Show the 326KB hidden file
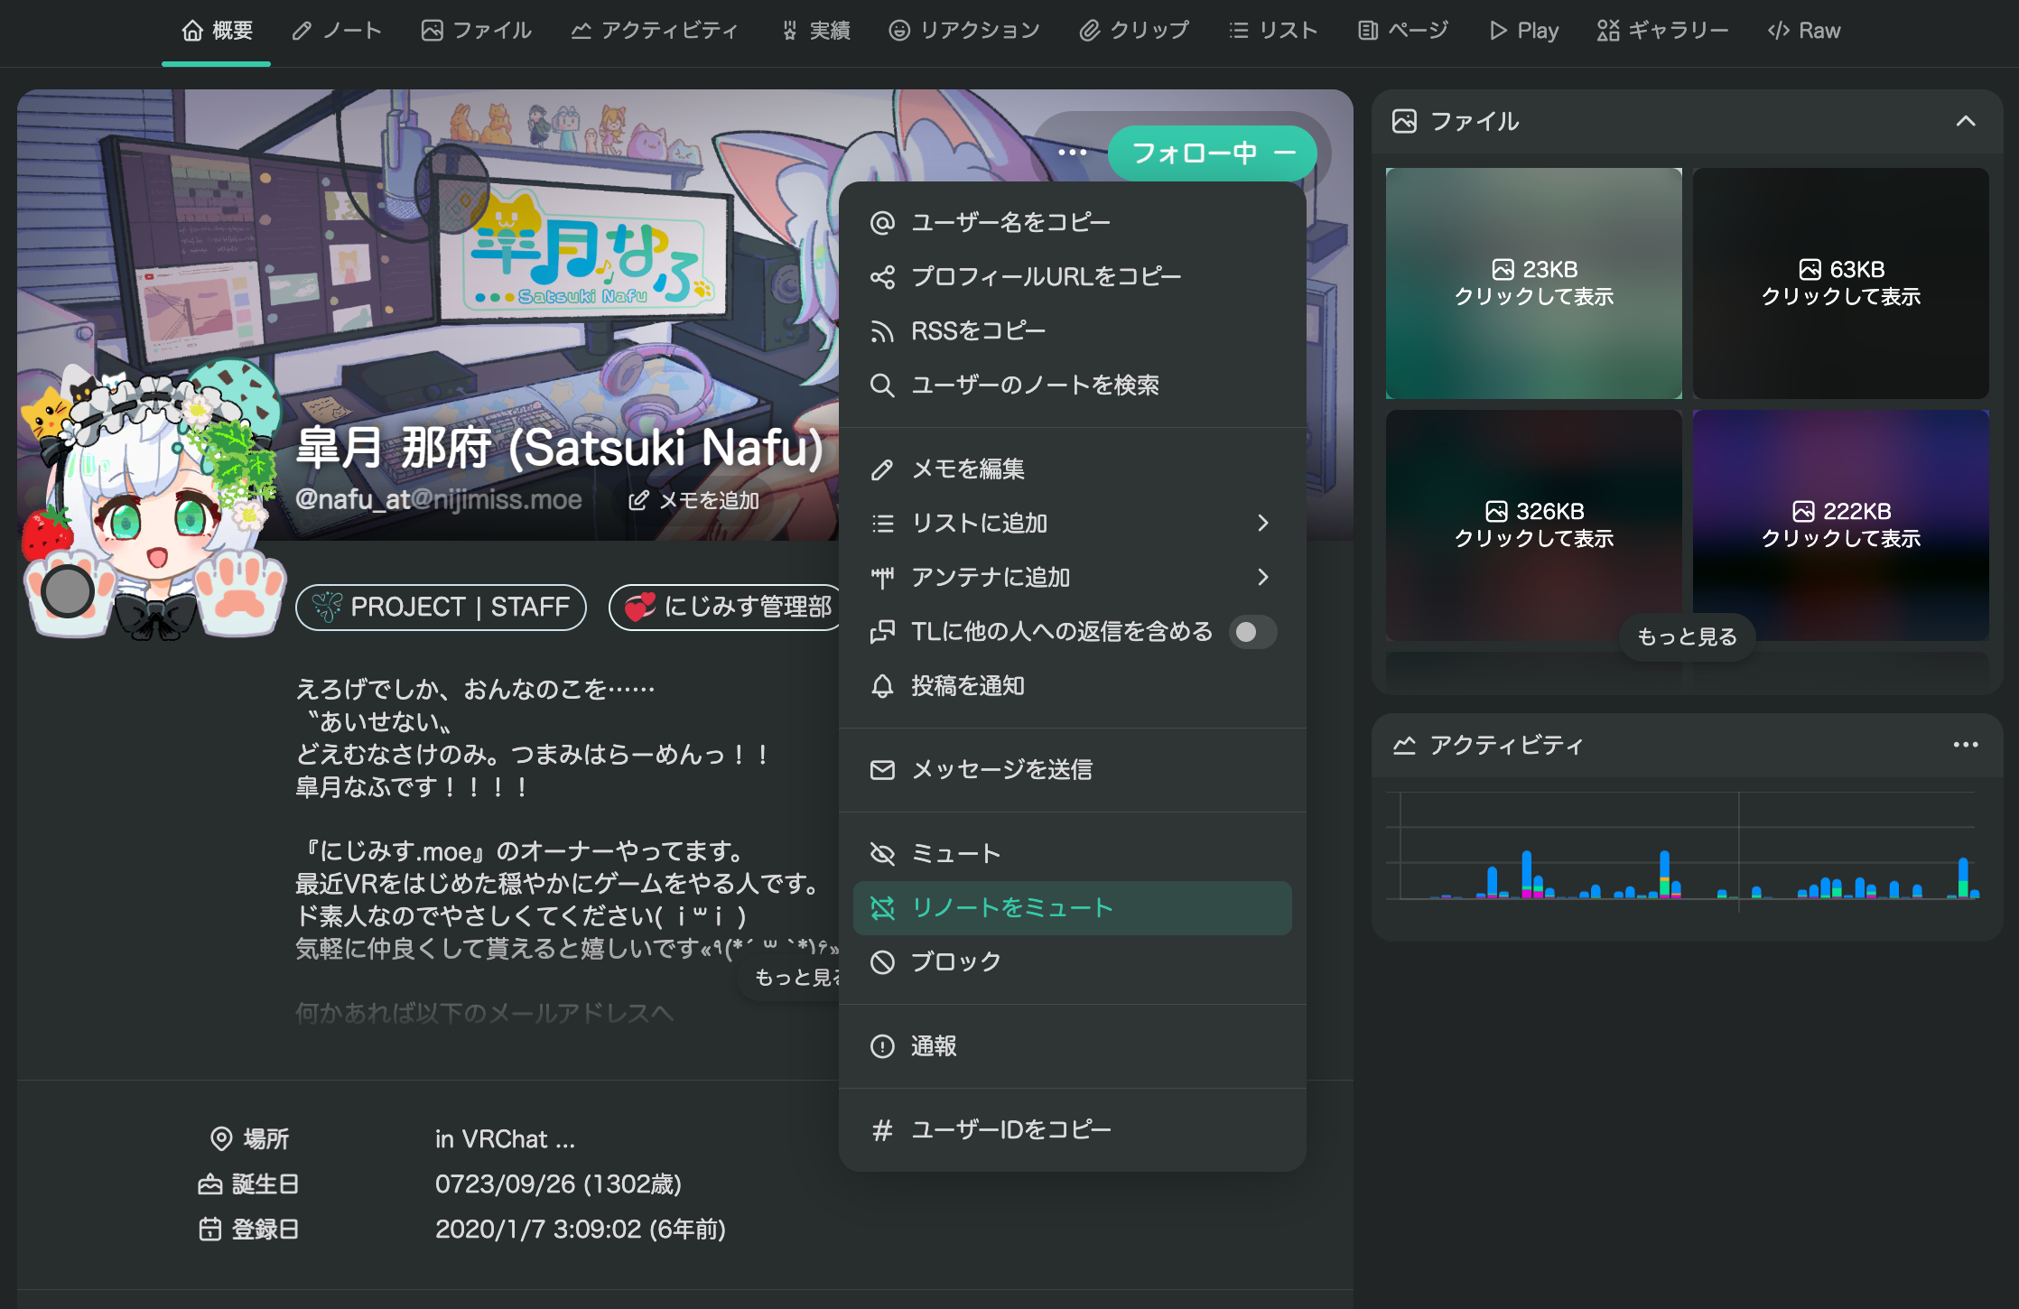The image size is (2019, 1309). 1534,525
